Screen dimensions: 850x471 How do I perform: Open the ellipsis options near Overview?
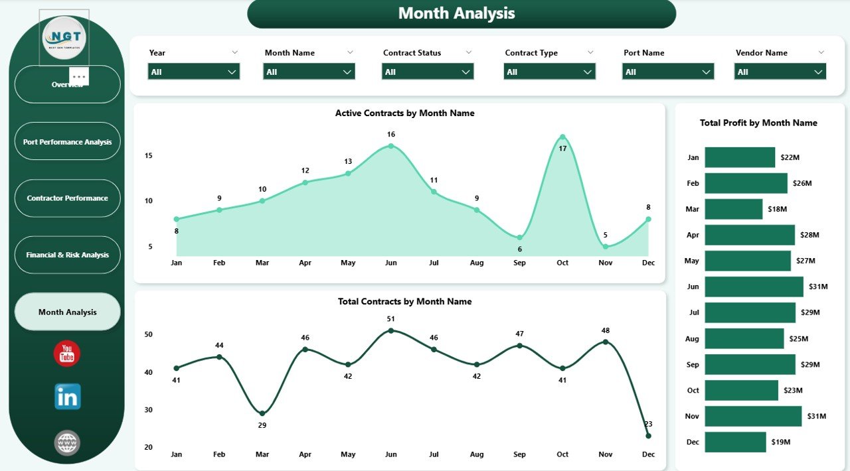pyautogui.click(x=79, y=77)
